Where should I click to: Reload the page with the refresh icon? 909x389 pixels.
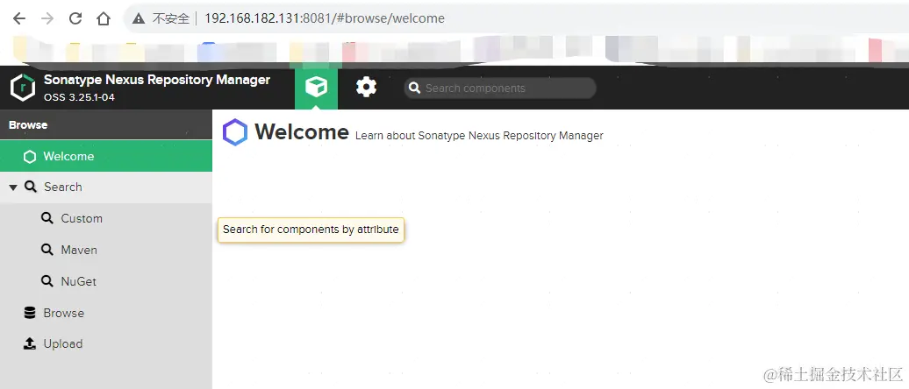(x=75, y=18)
